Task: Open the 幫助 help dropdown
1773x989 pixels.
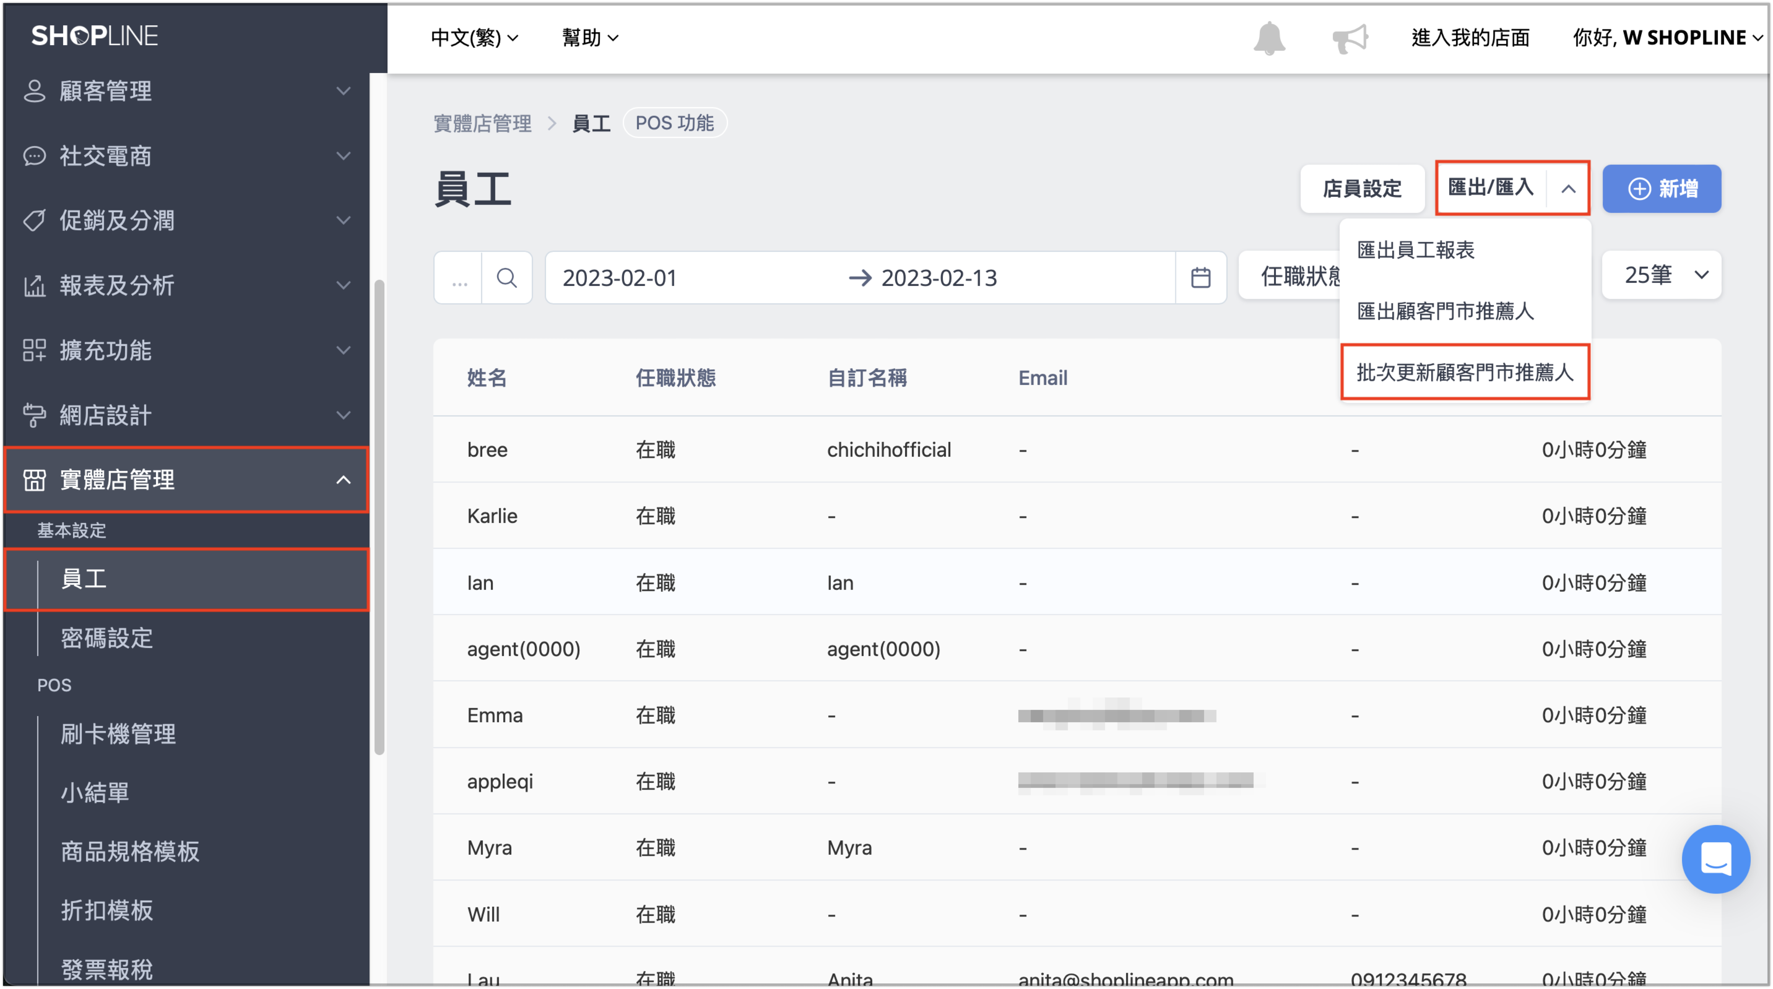Action: click(590, 38)
